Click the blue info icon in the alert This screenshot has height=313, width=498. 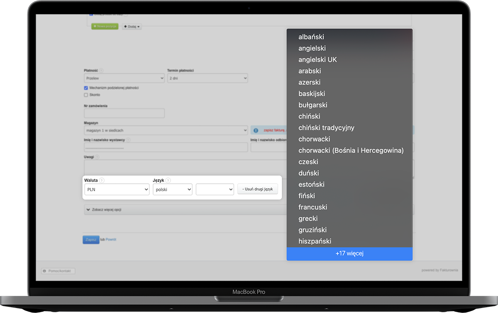click(x=256, y=131)
